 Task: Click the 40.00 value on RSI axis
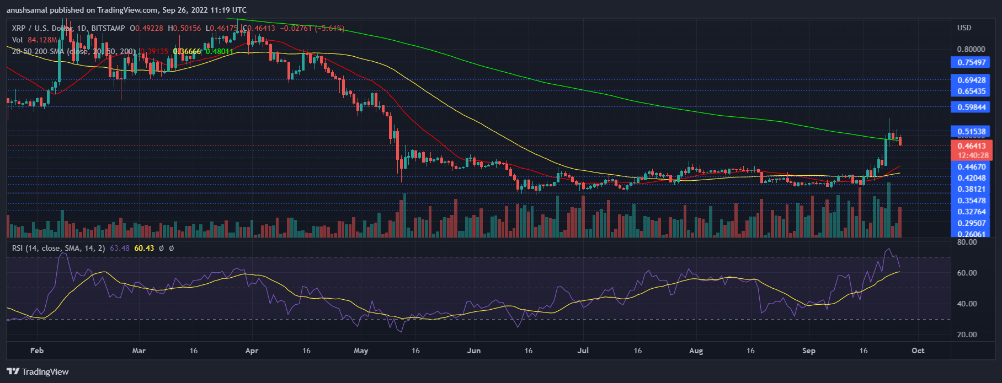(967, 304)
